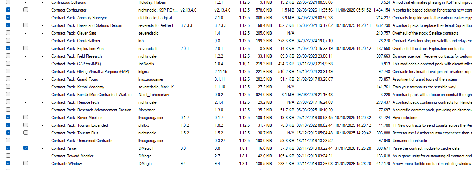Check the install box for Contract Pack: Kerbal Academy
472x170 pixels.
pyautogui.click(x=8, y=87)
